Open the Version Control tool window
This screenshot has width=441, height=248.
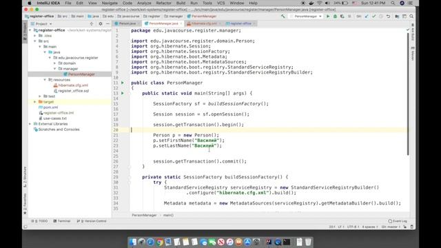tap(92, 221)
